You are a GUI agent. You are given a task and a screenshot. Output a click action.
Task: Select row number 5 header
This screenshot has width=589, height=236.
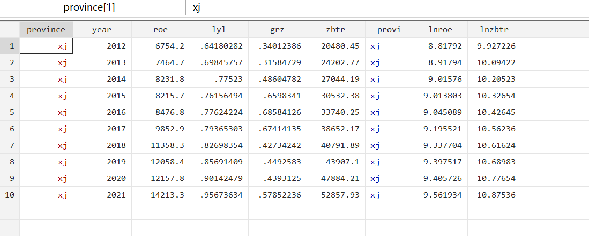click(10, 112)
